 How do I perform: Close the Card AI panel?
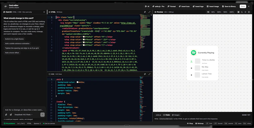44,12
